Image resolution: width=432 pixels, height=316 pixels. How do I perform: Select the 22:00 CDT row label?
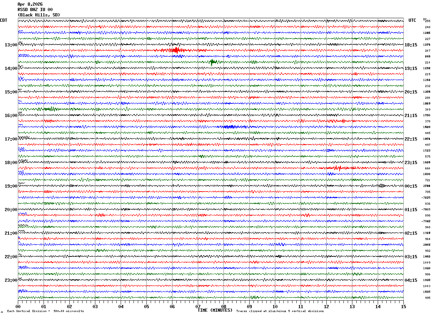tap(11, 257)
